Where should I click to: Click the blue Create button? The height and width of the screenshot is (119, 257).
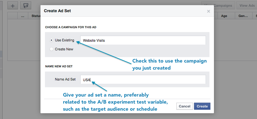[x=202, y=106]
